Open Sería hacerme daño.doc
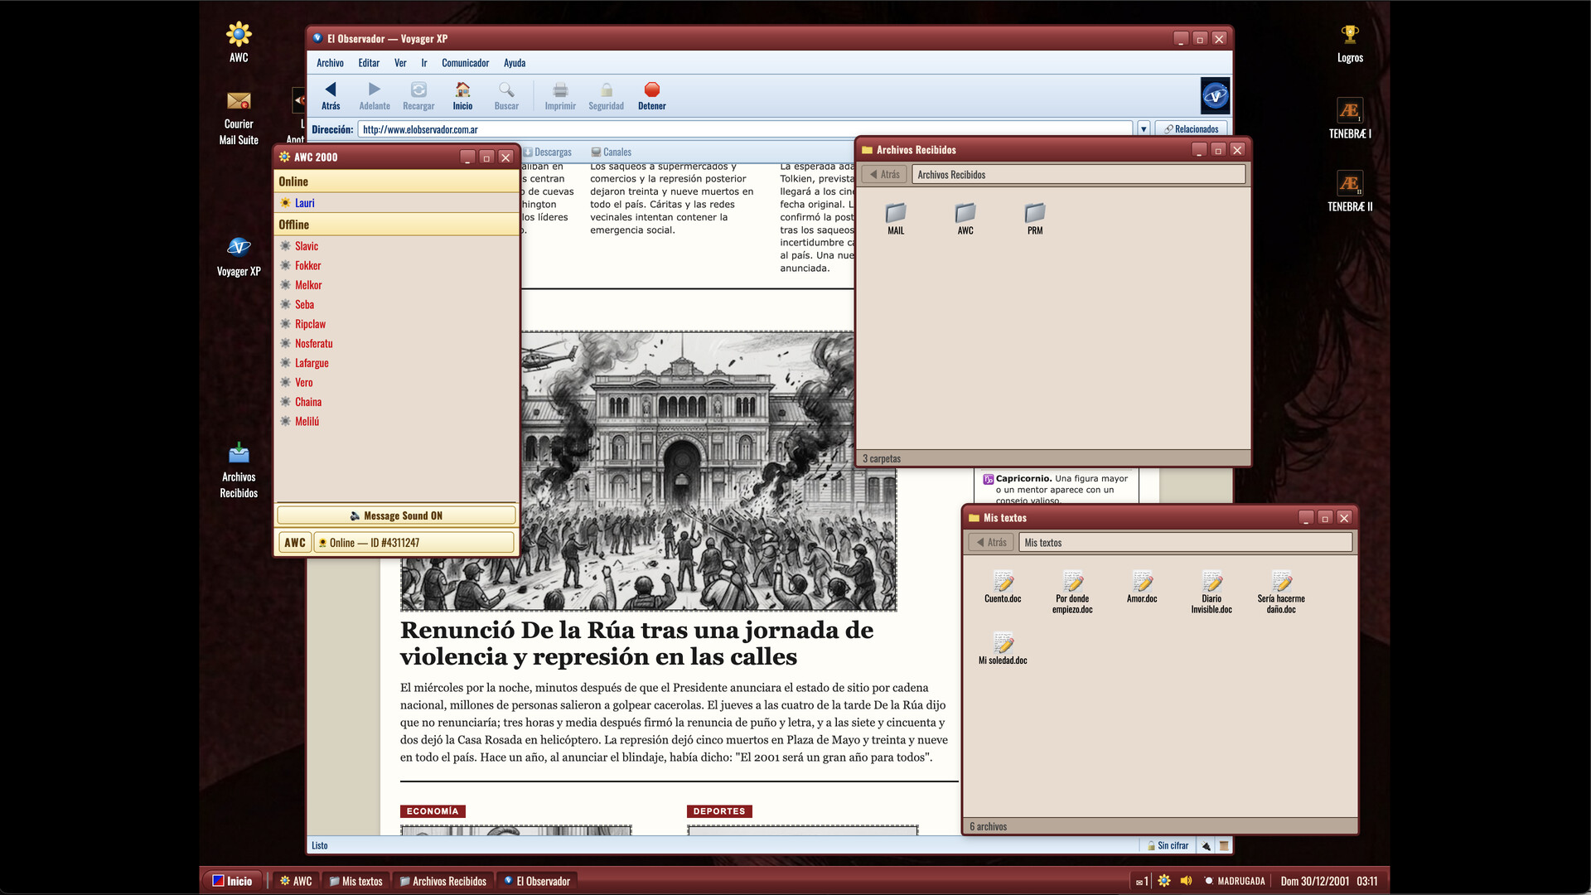The width and height of the screenshot is (1591, 895). (x=1281, y=592)
